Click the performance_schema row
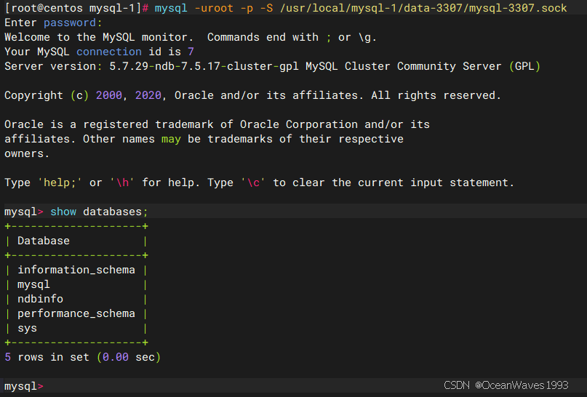 76,313
